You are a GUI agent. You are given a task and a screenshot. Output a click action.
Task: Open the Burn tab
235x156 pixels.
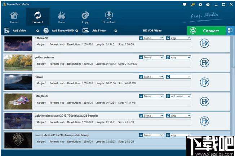(61, 17)
